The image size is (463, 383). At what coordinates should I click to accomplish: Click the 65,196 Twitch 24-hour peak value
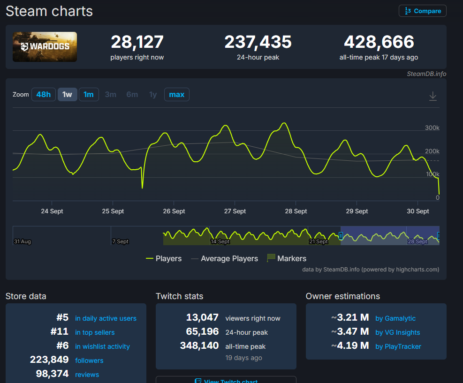click(x=202, y=331)
